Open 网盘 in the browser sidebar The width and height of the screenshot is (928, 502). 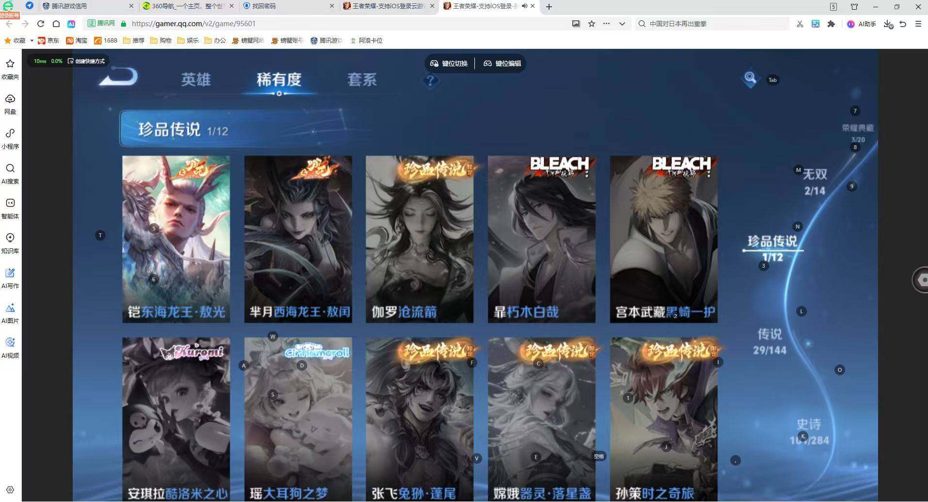[x=10, y=104]
